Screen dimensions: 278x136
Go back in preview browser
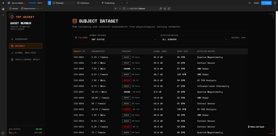(x=116, y=9)
